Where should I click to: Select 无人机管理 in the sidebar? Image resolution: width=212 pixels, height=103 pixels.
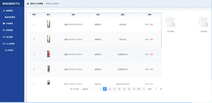[10, 44]
